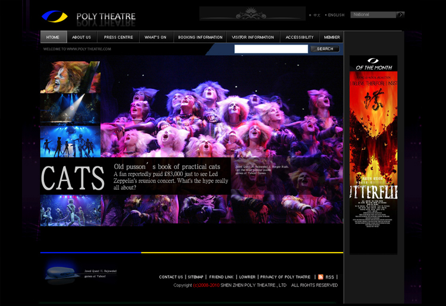The height and width of the screenshot is (306, 446).
Task: Click the glowing device image in footer
Action: point(61,273)
